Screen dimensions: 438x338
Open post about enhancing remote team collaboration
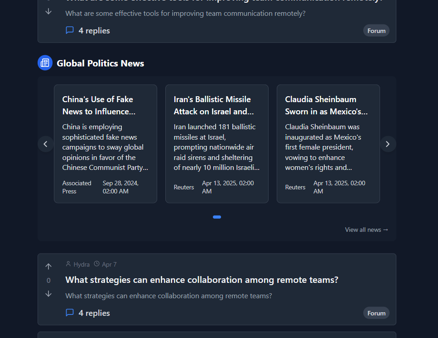pos(202,280)
